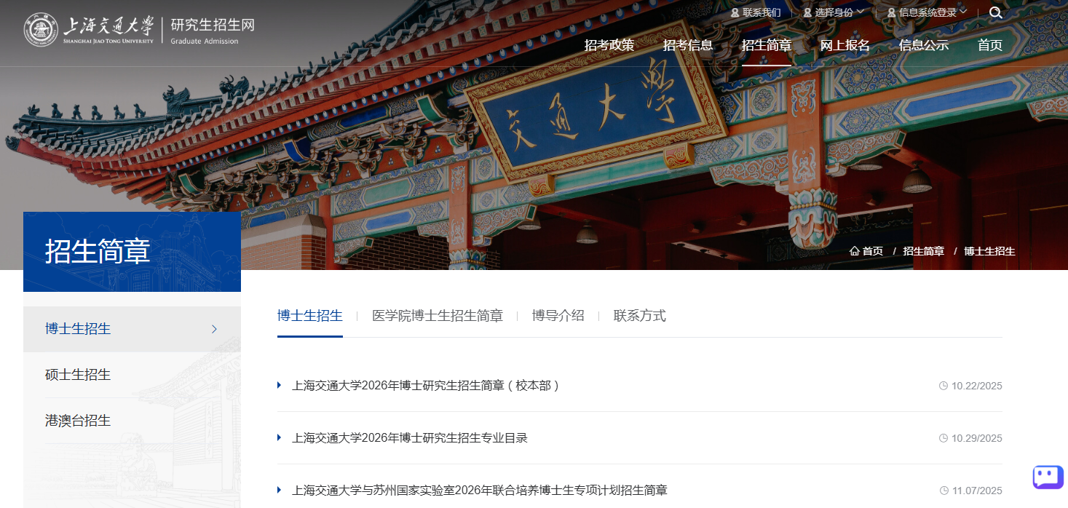This screenshot has width=1068, height=508.
Task: Expand the 信息系统登录 dropdown
Action: 927,12
